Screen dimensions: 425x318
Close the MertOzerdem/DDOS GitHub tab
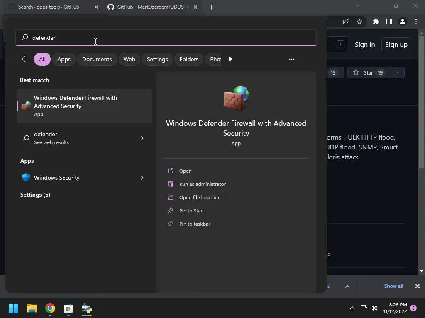[x=195, y=7]
